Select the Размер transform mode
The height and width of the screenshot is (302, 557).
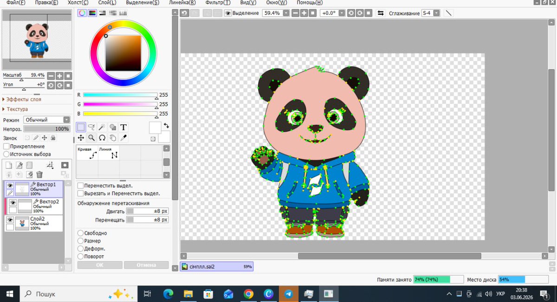pos(81,241)
